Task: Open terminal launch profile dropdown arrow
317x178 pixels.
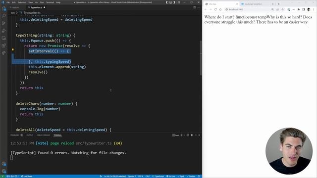Action: 184,135
